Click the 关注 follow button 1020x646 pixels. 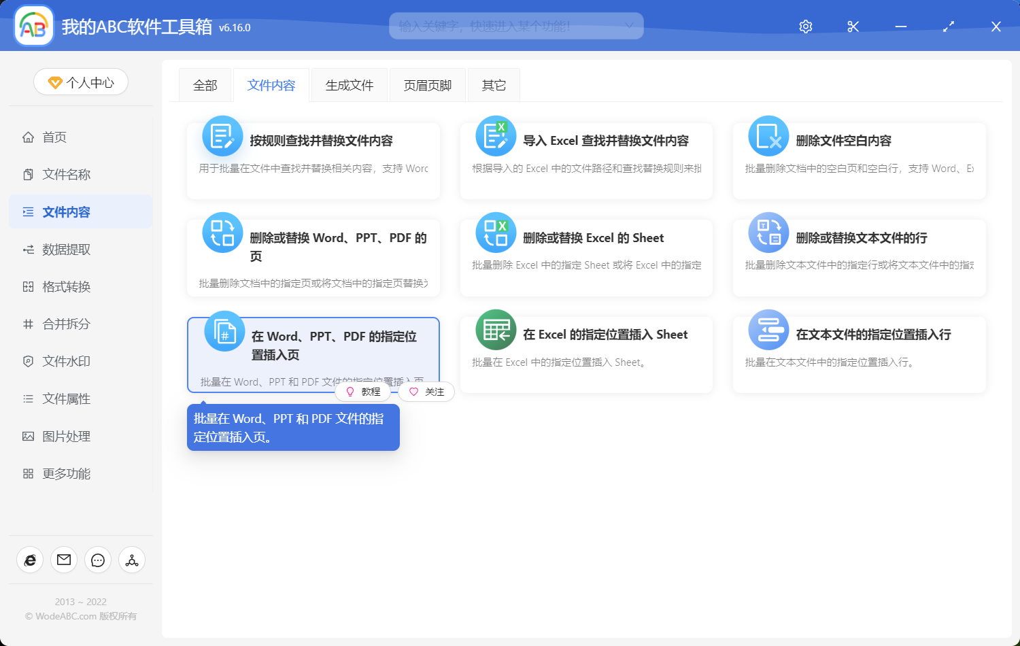point(426,392)
